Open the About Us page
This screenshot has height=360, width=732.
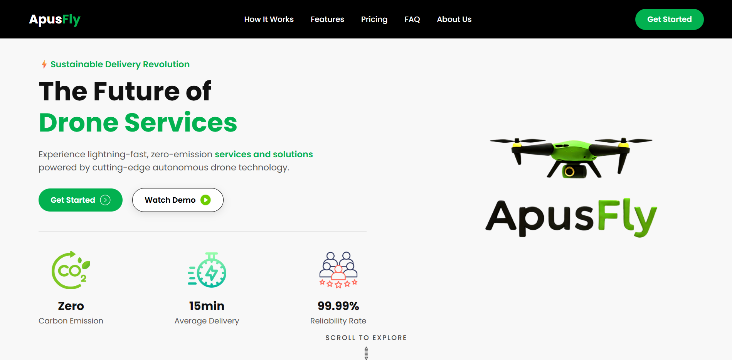[x=454, y=19]
